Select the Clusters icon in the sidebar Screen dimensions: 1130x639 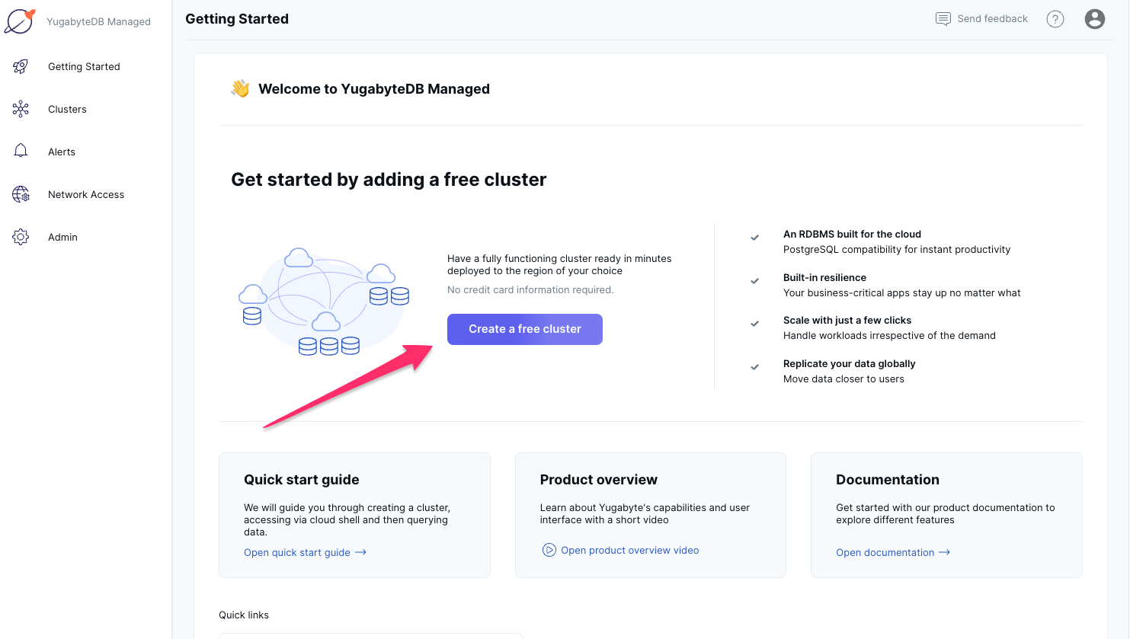pos(21,109)
